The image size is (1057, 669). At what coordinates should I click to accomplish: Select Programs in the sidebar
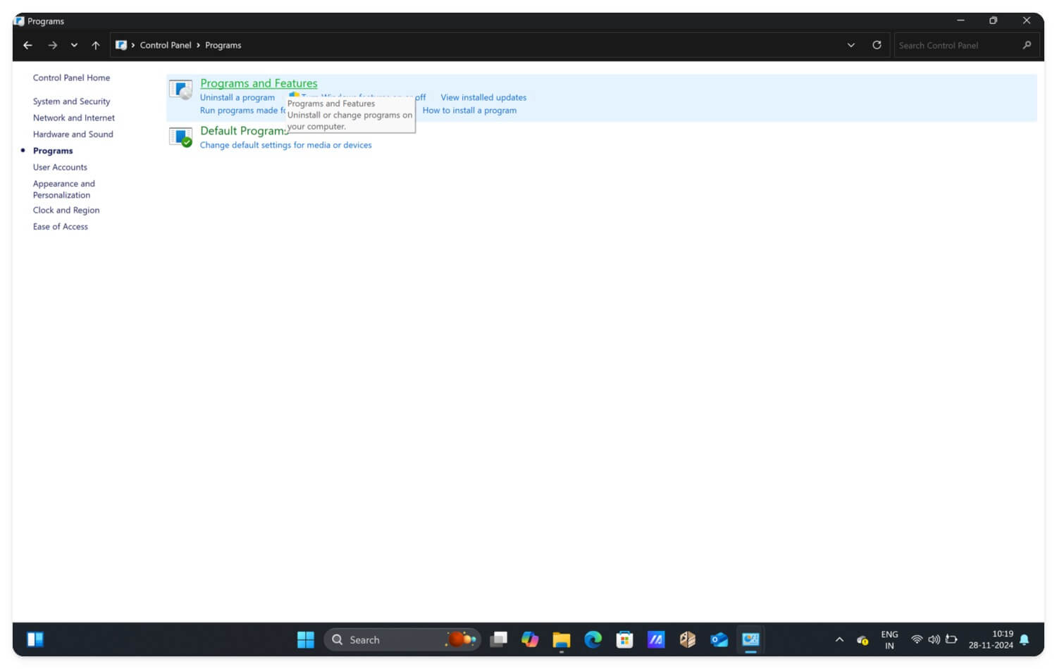pyautogui.click(x=52, y=150)
